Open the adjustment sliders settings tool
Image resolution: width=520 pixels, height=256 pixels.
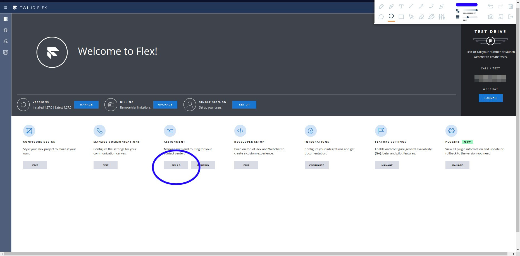(x=442, y=17)
